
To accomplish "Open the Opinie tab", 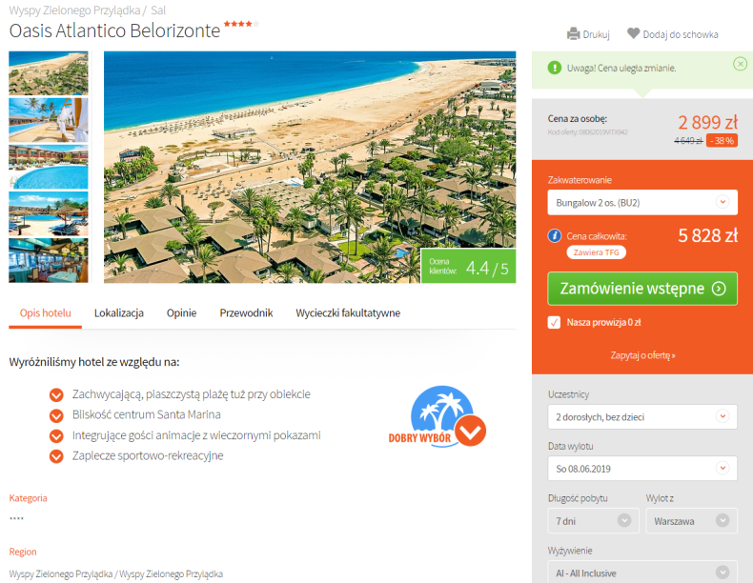I will point(181,312).
